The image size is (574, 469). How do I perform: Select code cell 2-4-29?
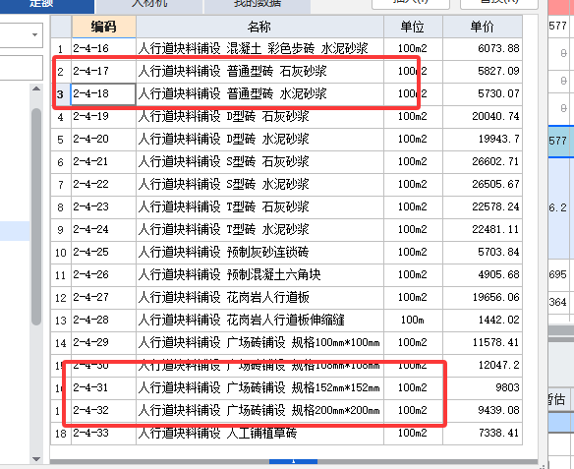(x=103, y=343)
